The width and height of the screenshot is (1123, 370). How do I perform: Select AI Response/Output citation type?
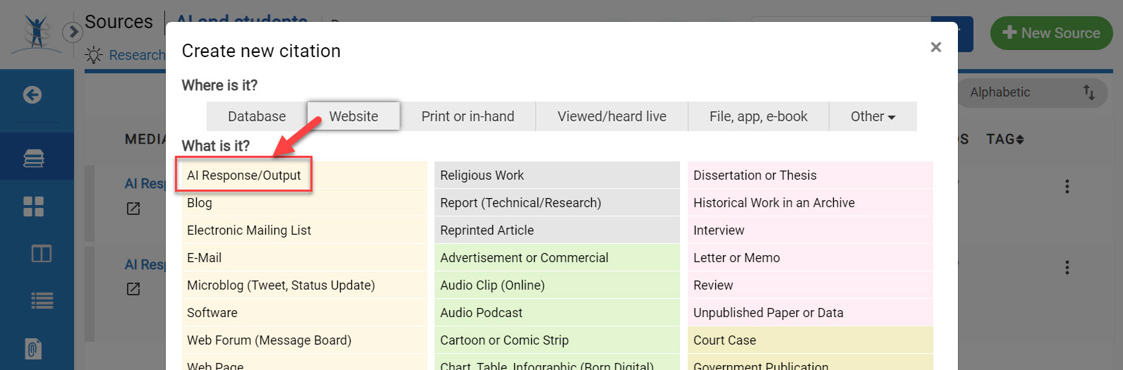244,175
